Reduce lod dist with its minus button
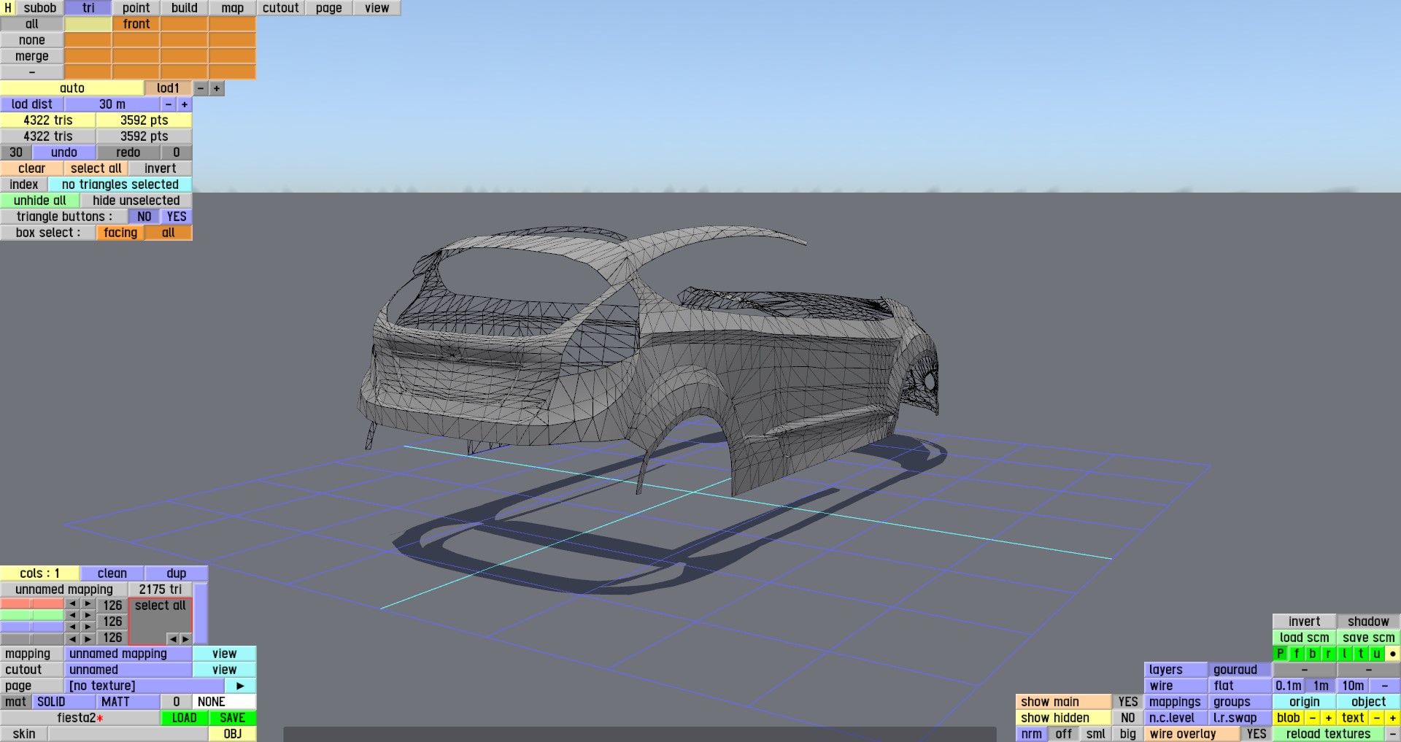Image resolution: width=1401 pixels, height=742 pixels. (169, 104)
